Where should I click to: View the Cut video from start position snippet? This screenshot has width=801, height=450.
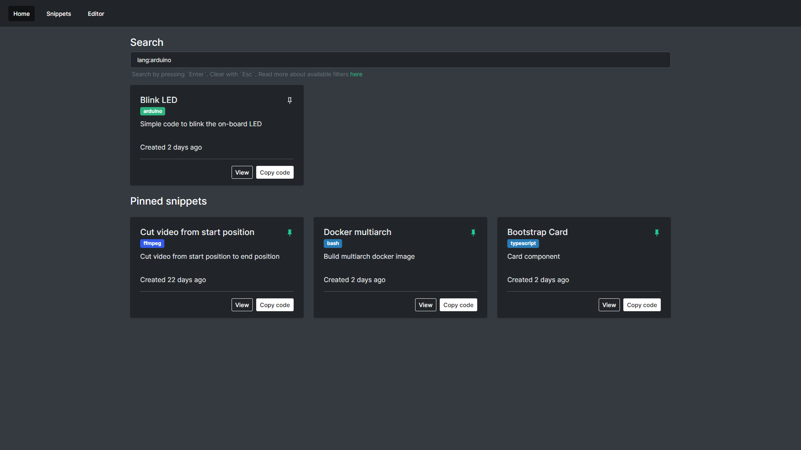242,305
